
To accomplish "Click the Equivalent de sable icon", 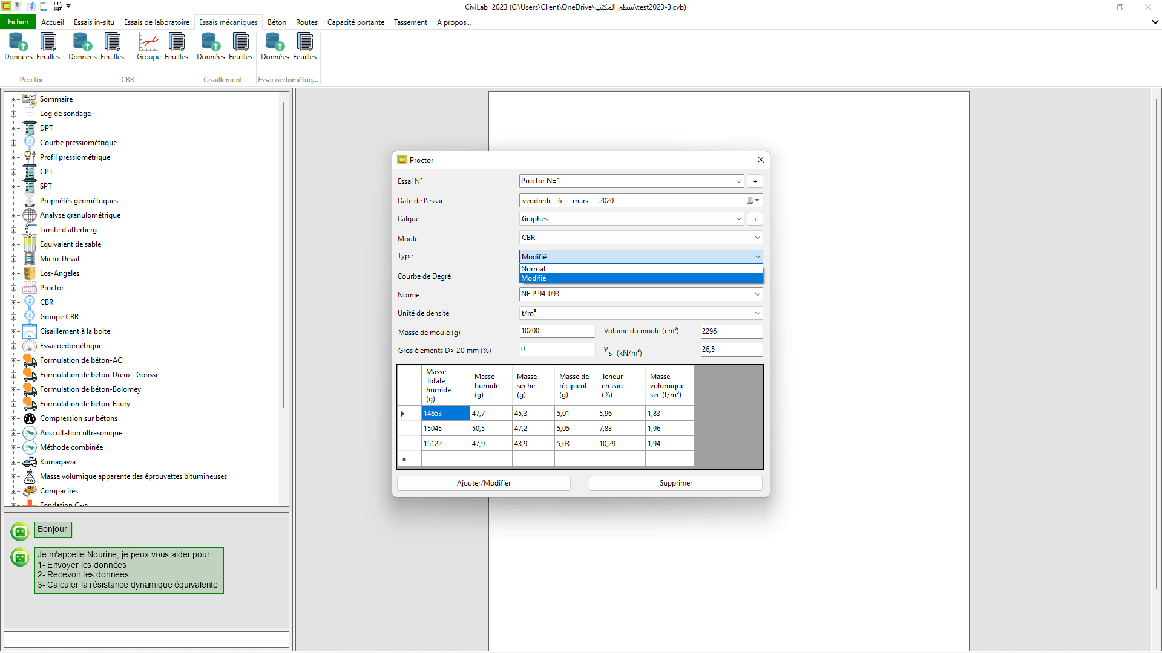I will pos(30,244).
